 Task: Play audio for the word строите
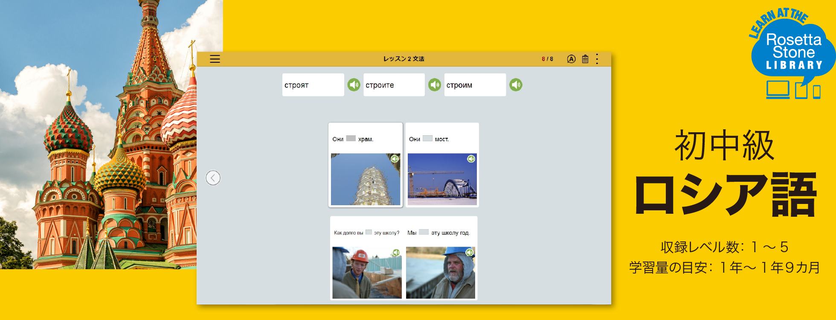pyautogui.click(x=435, y=85)
